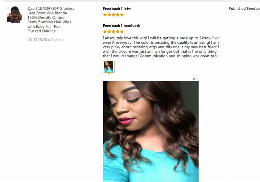Click first star under Feedback I received
Image resolution: width=260 pixels, height=182 pixels.
point(105,31)
